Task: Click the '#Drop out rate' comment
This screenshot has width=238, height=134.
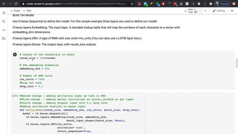Action: click(30, 83)
